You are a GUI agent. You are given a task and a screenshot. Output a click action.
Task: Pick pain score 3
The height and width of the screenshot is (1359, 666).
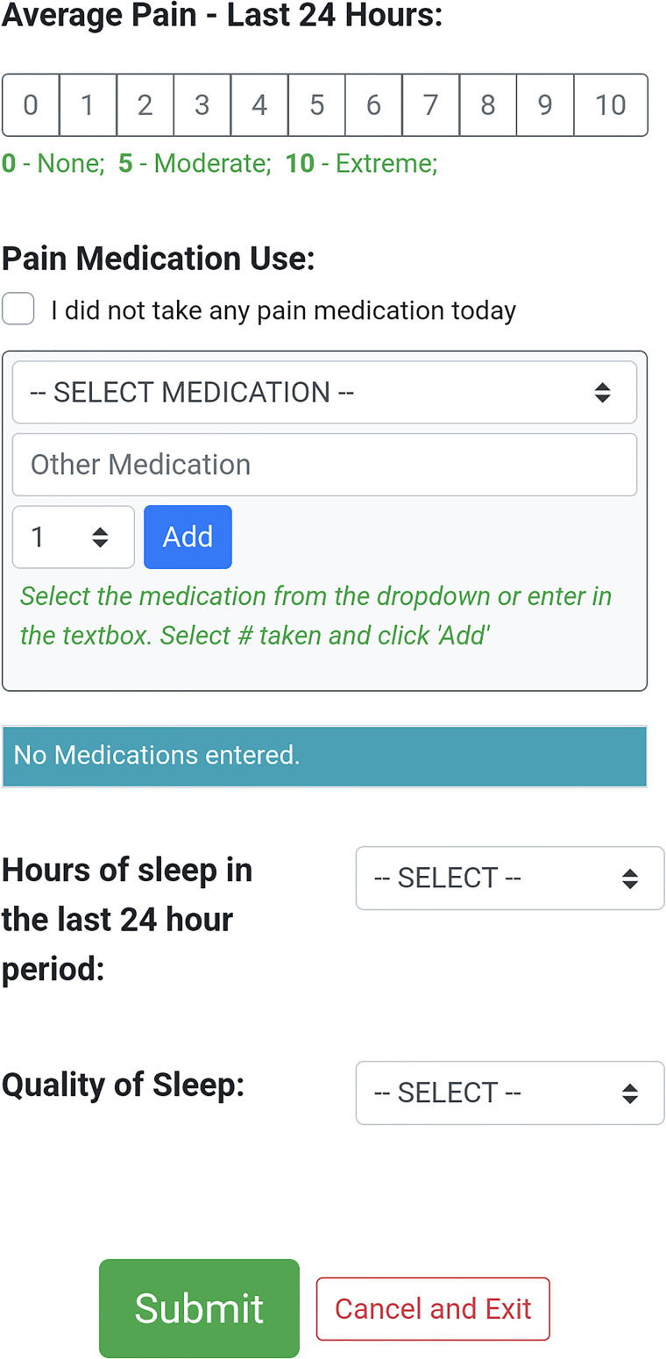(202, 105)
